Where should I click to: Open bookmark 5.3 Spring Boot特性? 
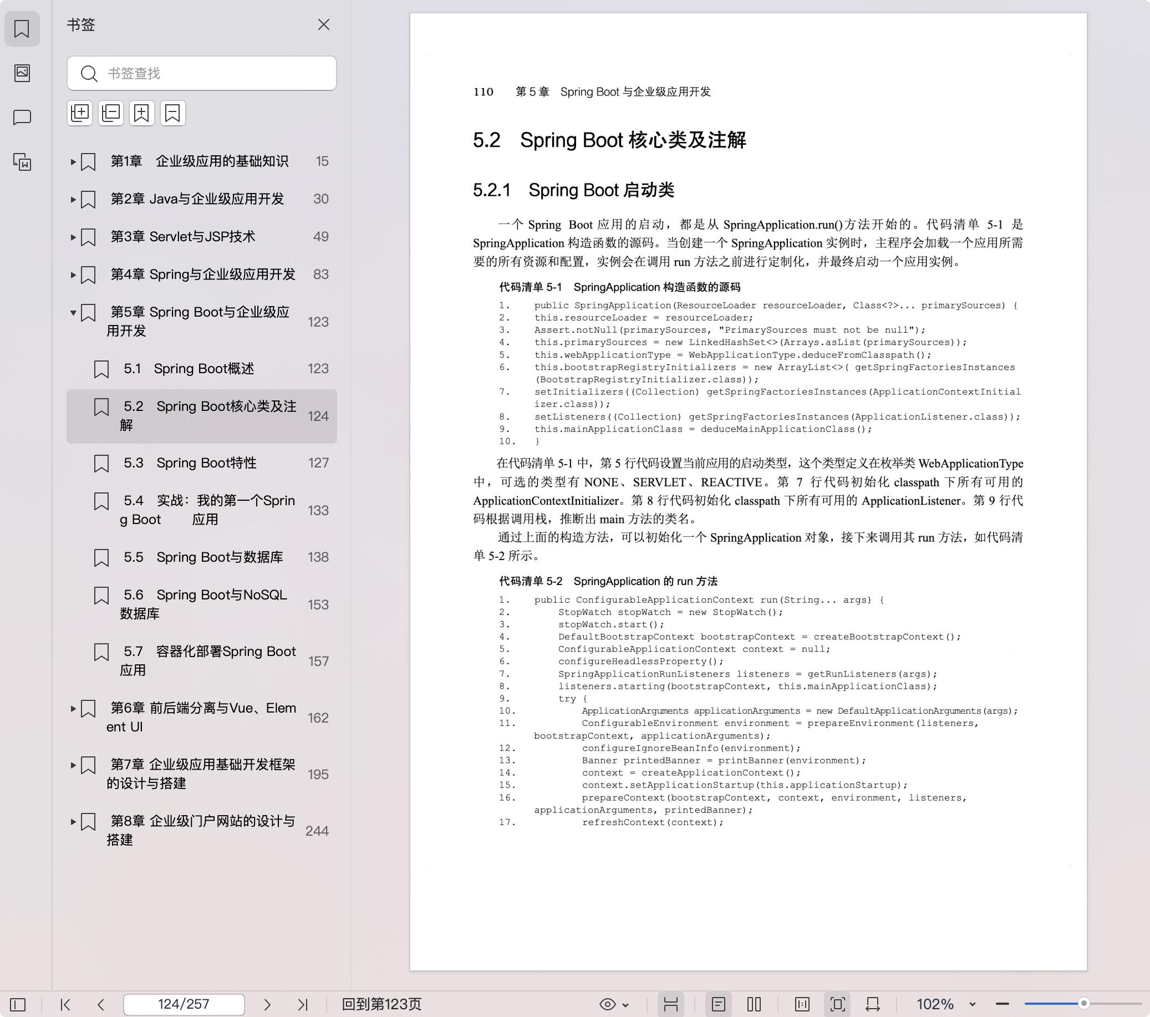tap(201, 462)
